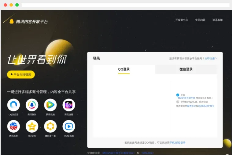Image resolution: width=232 pixels, height=155 pixels.
Task: Play the 平台介绍视频 button
Action: [x=21, y=74]
